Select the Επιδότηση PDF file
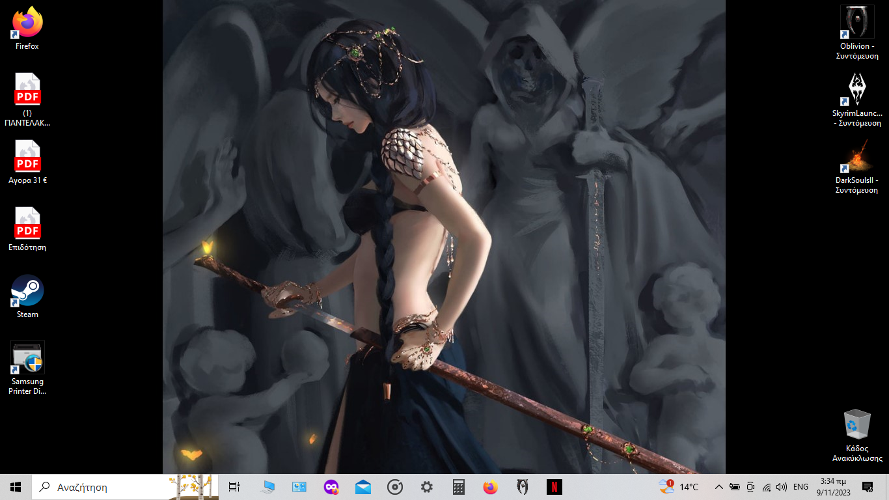The width and height of the screenshot is (889, 500). 27,229
